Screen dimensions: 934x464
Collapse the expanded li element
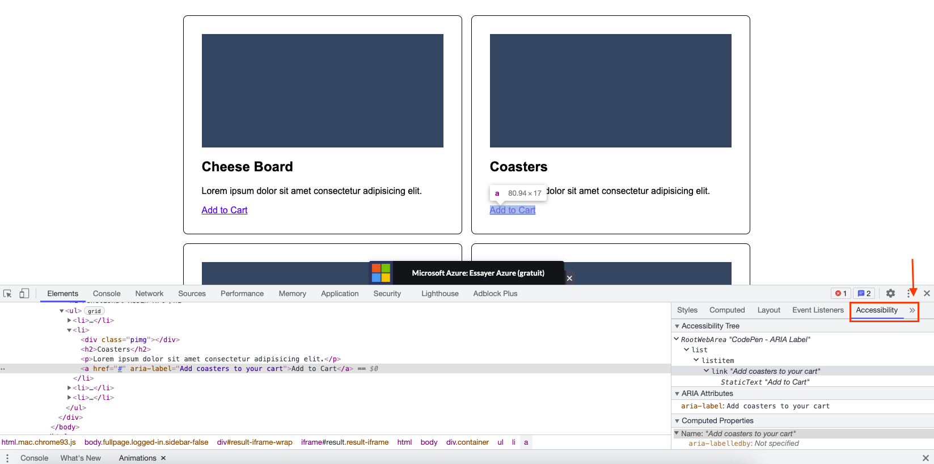[69, 330]
